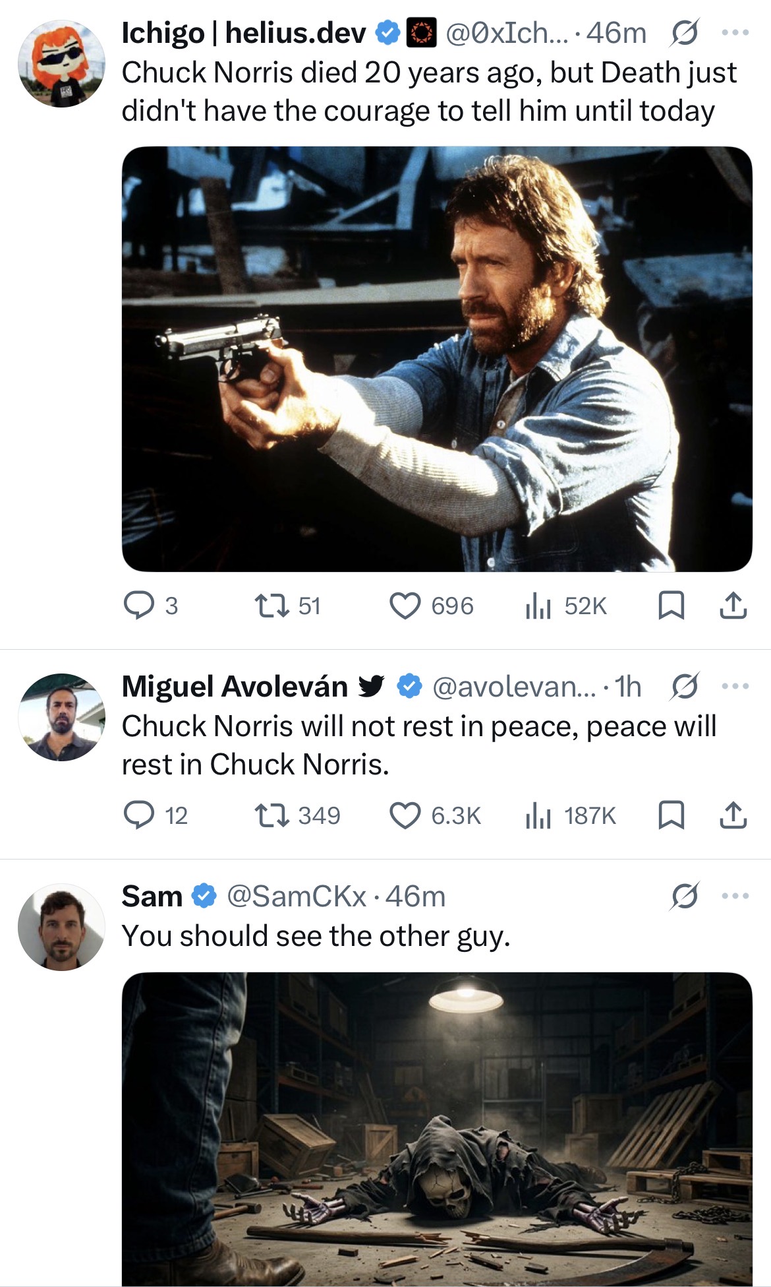View analytics showing 52K views

point(565,606)
